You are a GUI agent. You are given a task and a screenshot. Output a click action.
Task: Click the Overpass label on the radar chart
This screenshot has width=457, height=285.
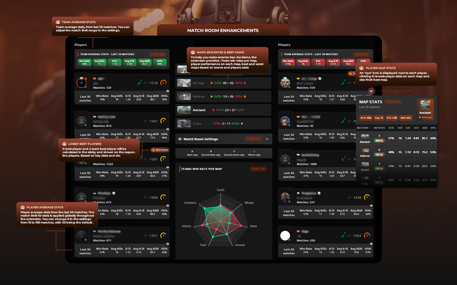[x=190, y=203]
